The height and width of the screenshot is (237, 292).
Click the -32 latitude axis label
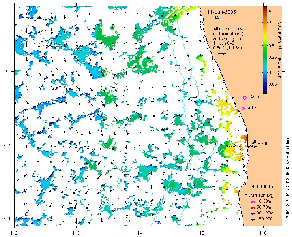pyautogui.click(x=7, y=145)
